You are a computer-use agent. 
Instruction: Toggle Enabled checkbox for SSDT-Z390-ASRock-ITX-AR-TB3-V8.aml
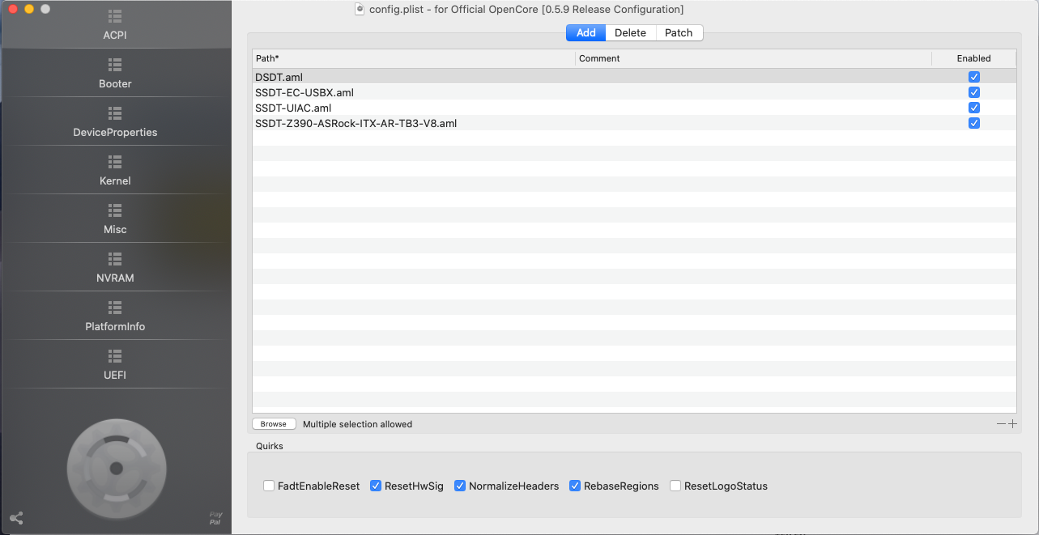pos(974,123)
